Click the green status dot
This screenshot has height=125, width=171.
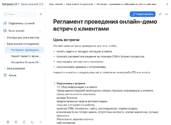(x=167, y=4)
